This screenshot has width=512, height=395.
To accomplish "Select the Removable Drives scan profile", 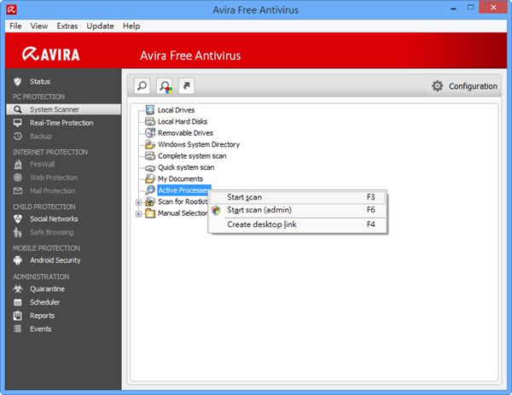I will (x=185, y=133).
